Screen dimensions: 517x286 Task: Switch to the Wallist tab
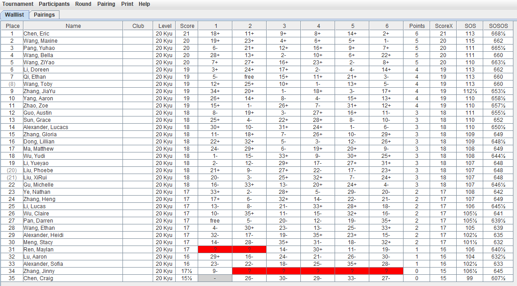coord(14,15)
